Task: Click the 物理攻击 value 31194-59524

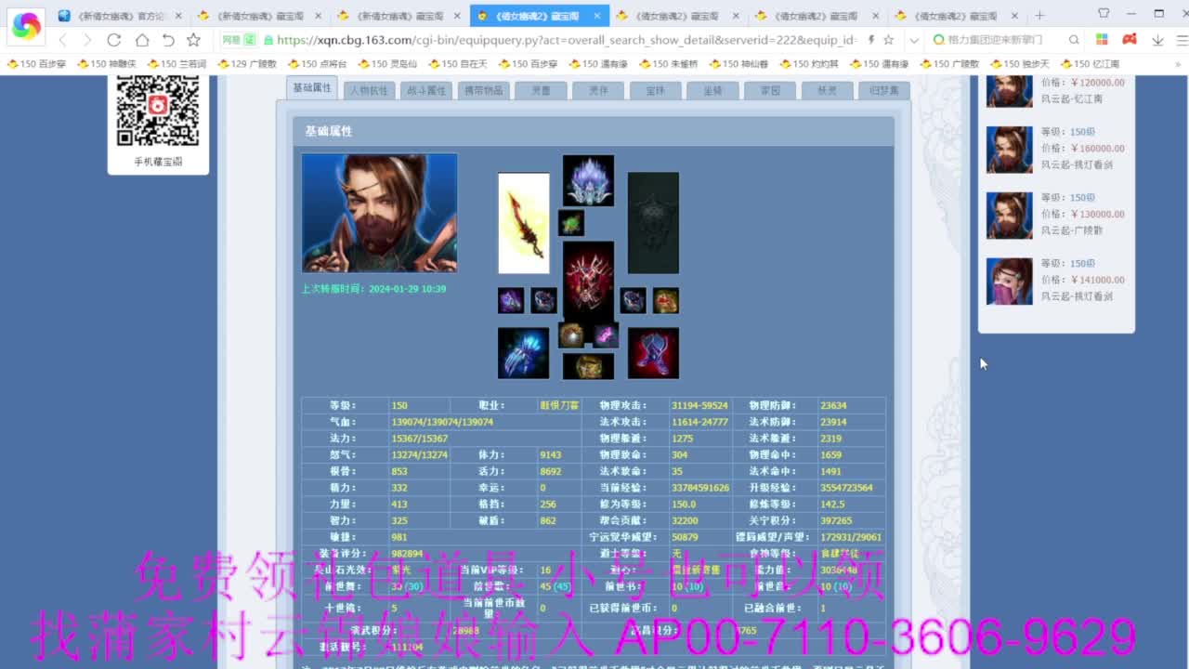Action: (699, 406)
